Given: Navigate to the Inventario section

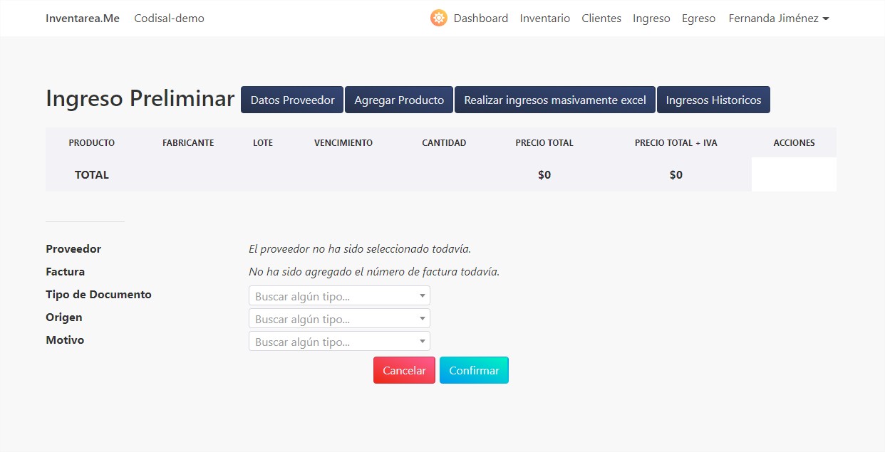Looking at the screenshot, I should coord(545,18).
